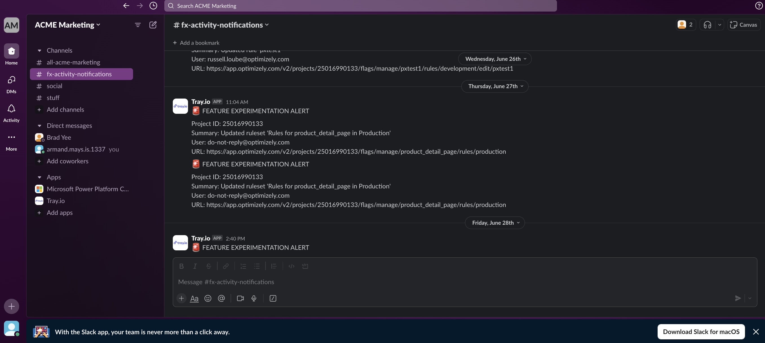Click composer attach plus button
The image size is (765, 343).
[x=182, y=298]
